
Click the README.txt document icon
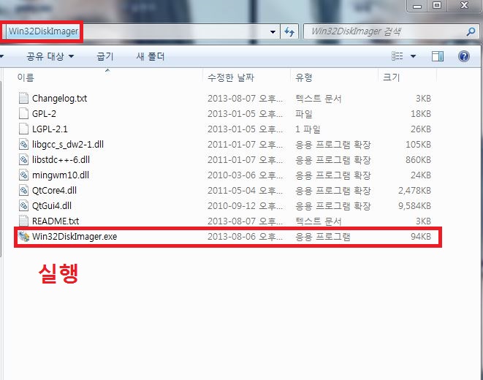(23, 221)
